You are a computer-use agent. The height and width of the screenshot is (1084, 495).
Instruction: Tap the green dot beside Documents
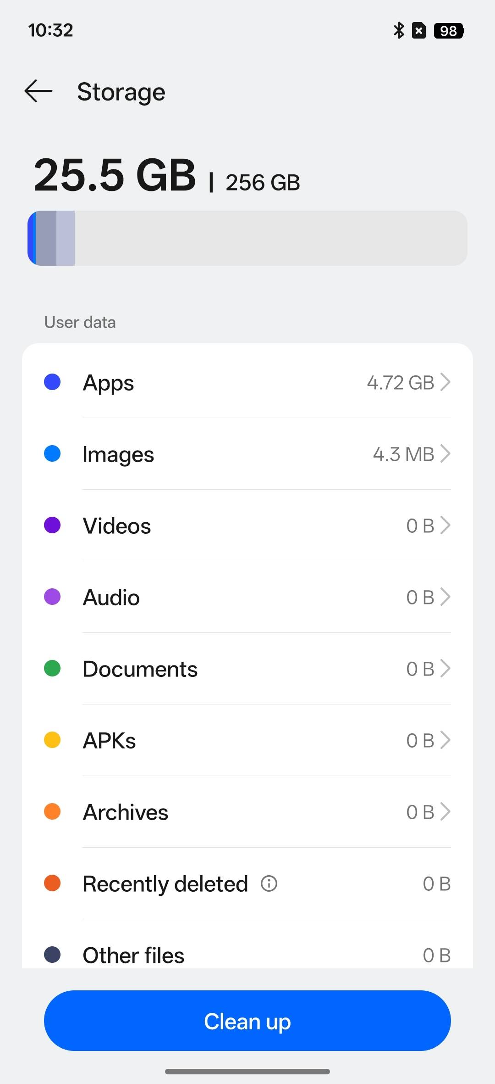52,668
